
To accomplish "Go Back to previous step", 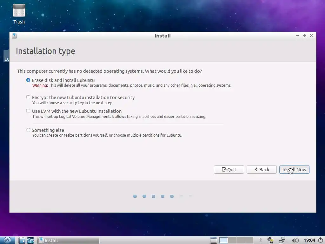I will pyautogui.click(x=262, y=170).
